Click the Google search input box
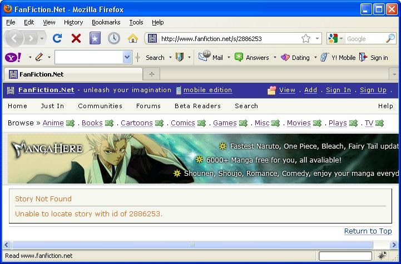This screenshot has width=401, height=264. 365,39
